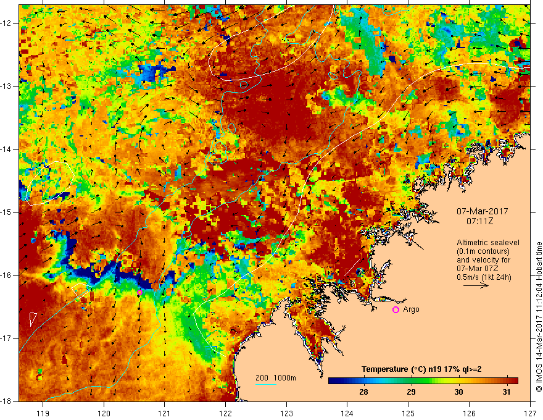Click the '121' longitude axis label
This screenshot has width=543, height=420.
(x=165, y=413)
